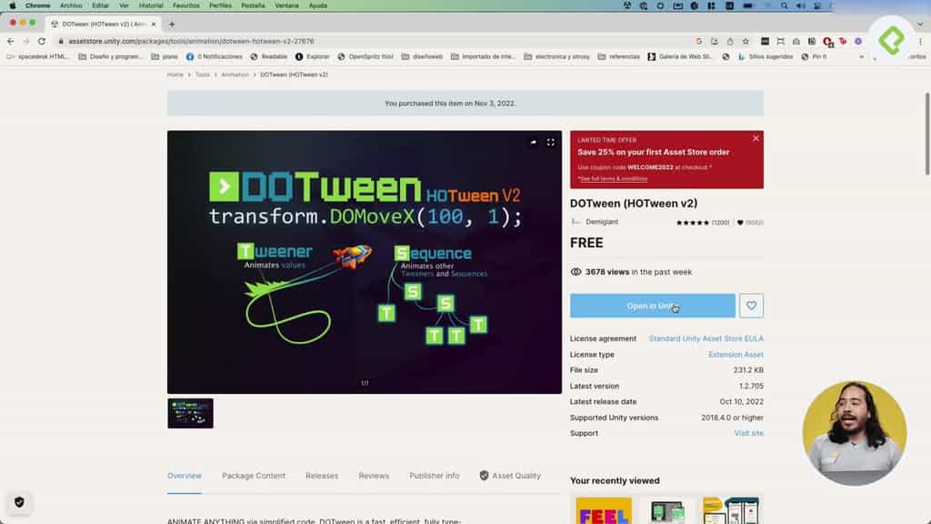Image resolution: width=931 pixels, height=524 pixels.
Task: Open the Chrome three-dot menu
Action: (x=920, y=41)
